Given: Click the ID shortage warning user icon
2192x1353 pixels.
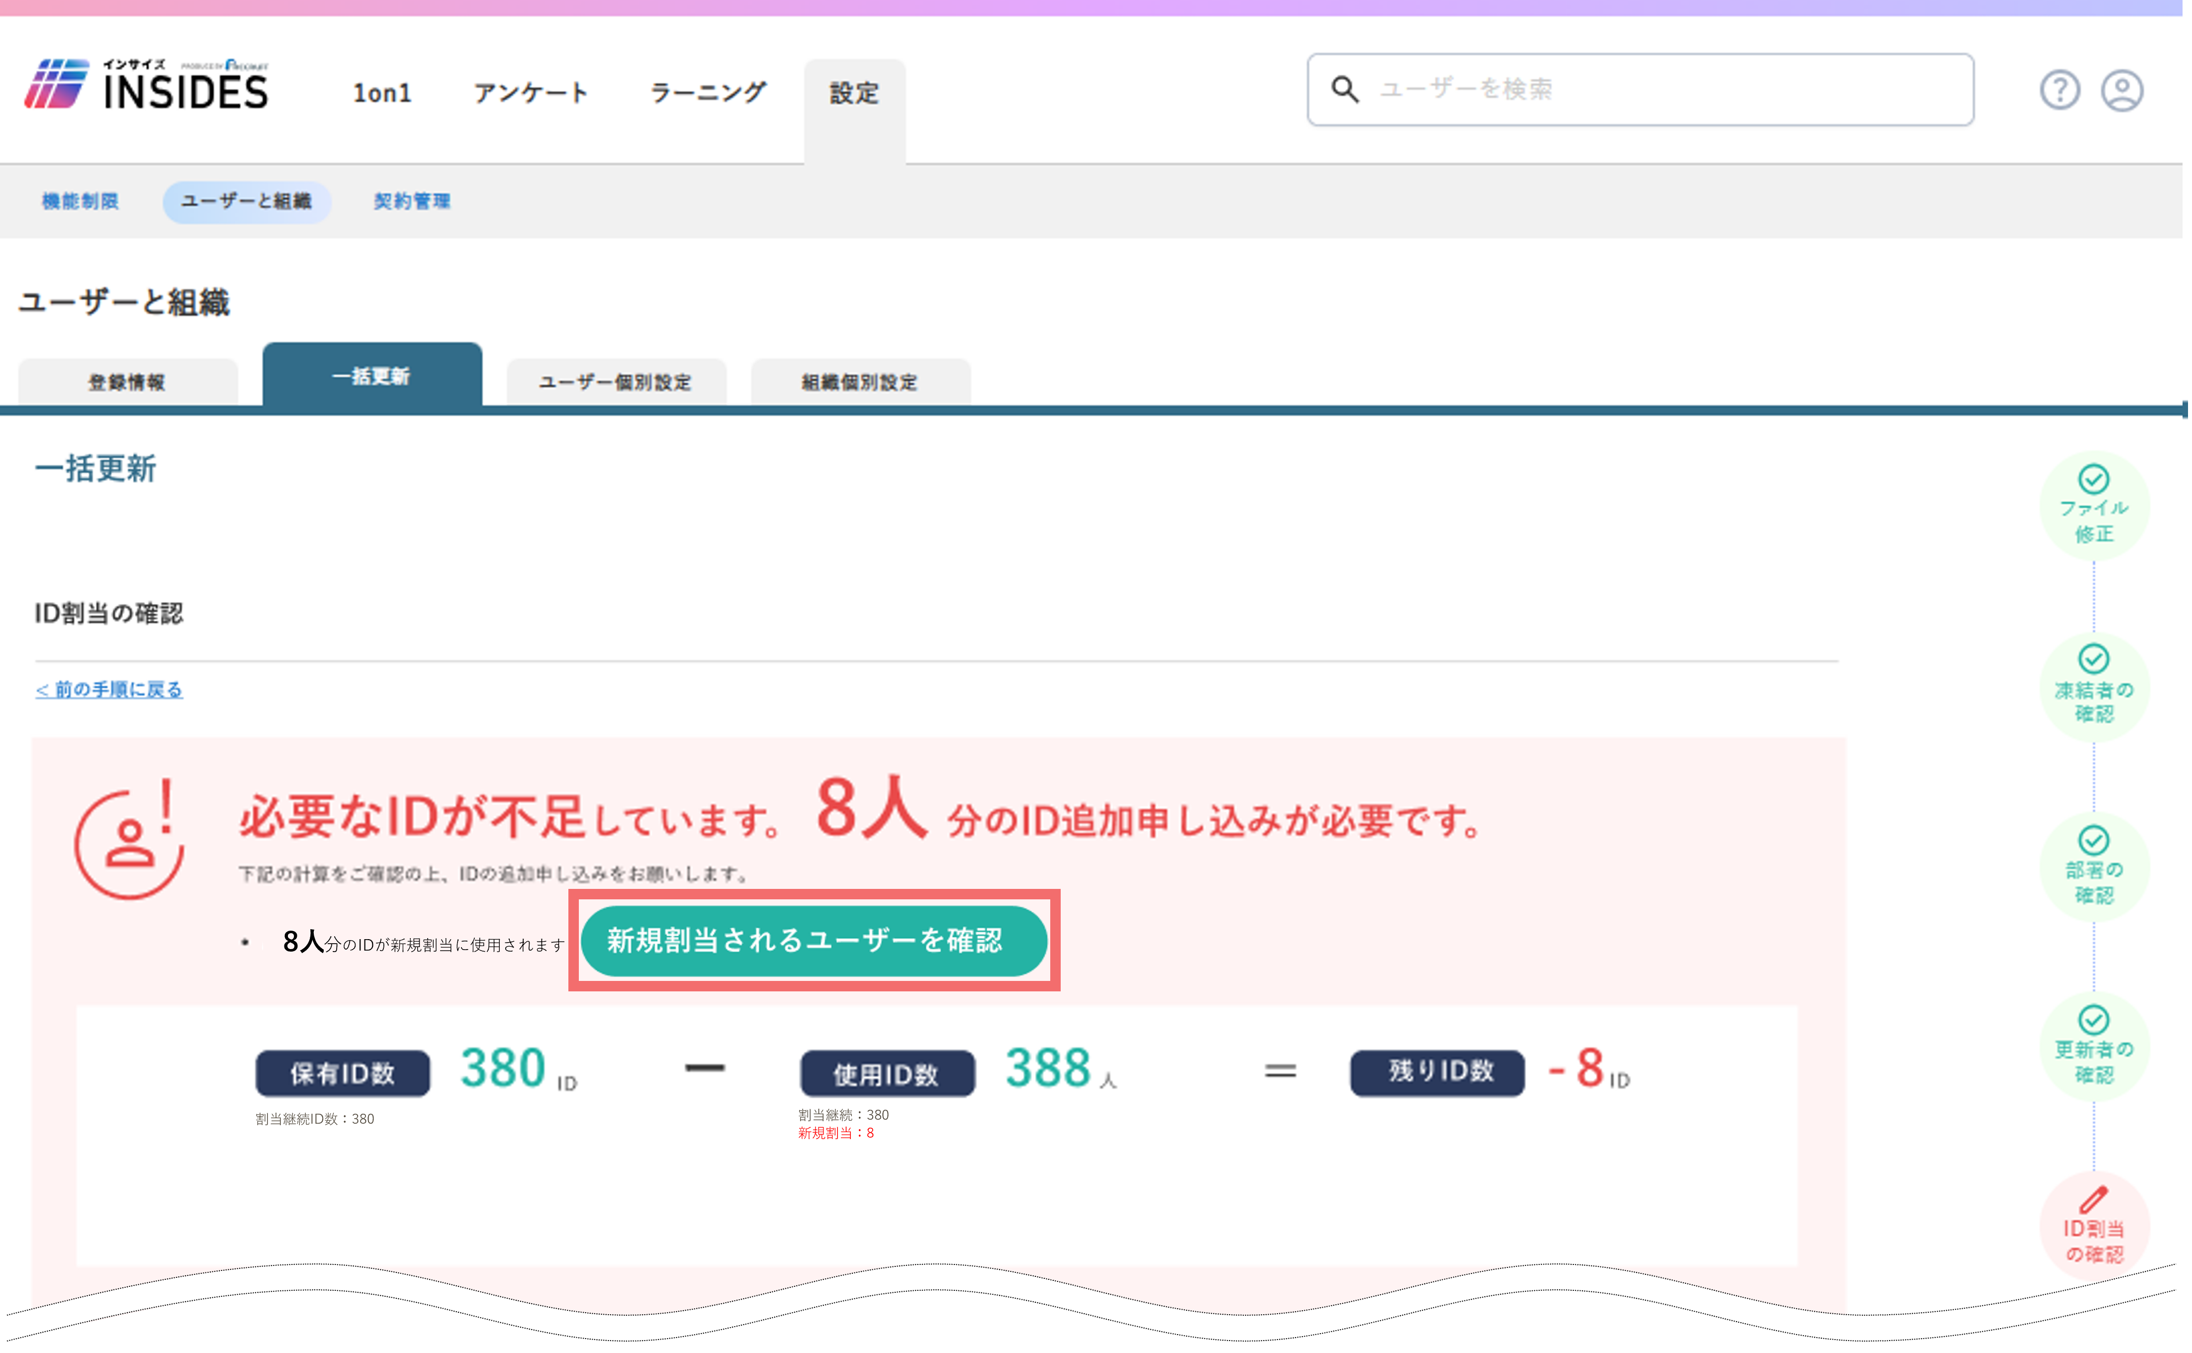Looking at the screenshot, I should [130, 839].
